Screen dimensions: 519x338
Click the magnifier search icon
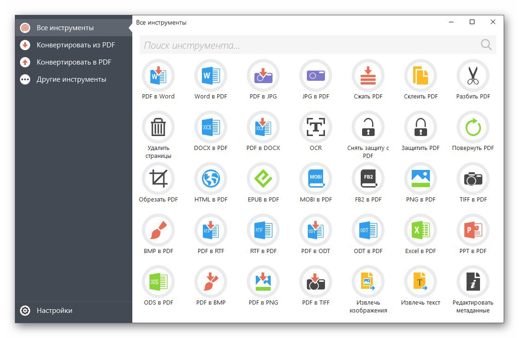point(486,45)
